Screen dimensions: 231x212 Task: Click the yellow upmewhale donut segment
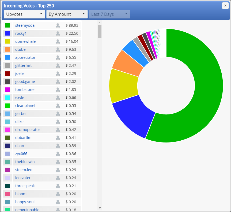pos(124,86)
